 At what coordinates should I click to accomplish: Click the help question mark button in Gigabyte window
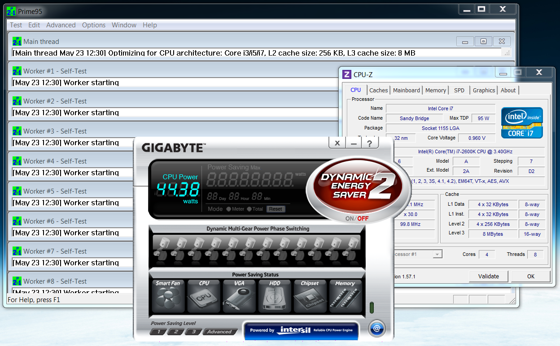click(369, 143)
